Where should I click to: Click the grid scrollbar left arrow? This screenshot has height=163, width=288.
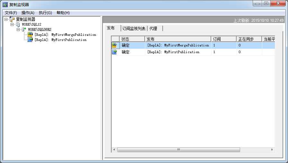pyautogui.click(x=114, y=150)
